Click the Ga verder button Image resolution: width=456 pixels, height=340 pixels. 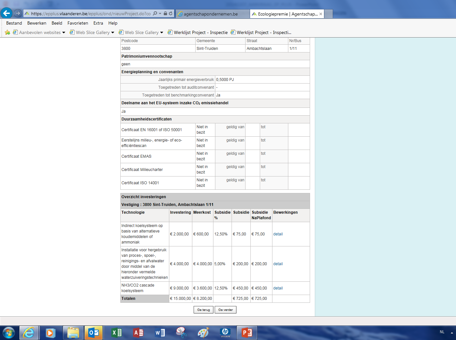(x=225, y=310)
